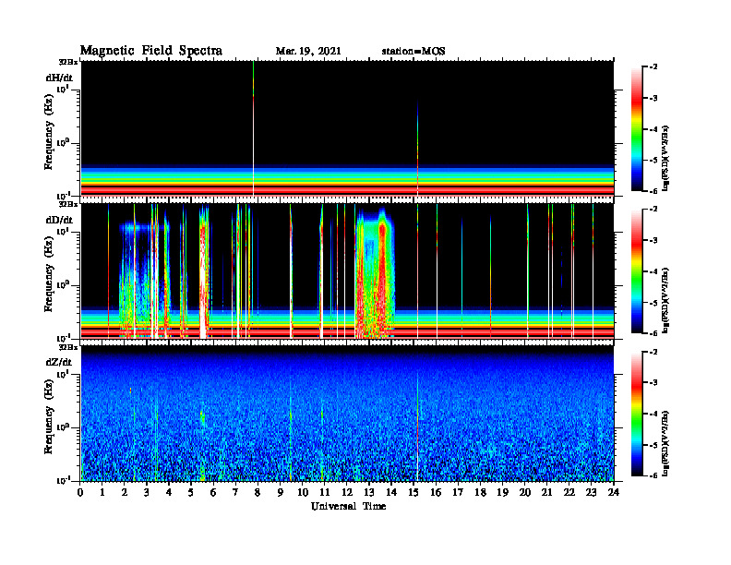Viewport: 731px width, 565px height.
Task: Click the "-6" tick on the dZ/dt colorbar
Action: click(x=654, y=475)
